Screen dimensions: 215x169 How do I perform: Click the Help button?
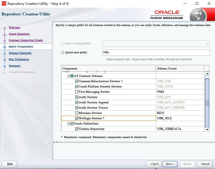pos(10,164)
